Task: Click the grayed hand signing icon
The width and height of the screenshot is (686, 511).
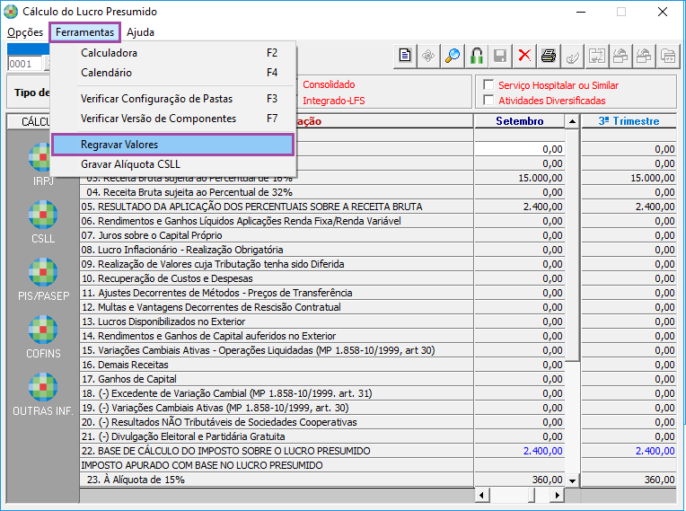Action: pyautogui.click(x=572, y=56)
